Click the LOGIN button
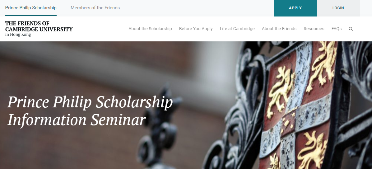Viewport: 372px width, 169px height. pyautogui.click(x=338, y=8)
